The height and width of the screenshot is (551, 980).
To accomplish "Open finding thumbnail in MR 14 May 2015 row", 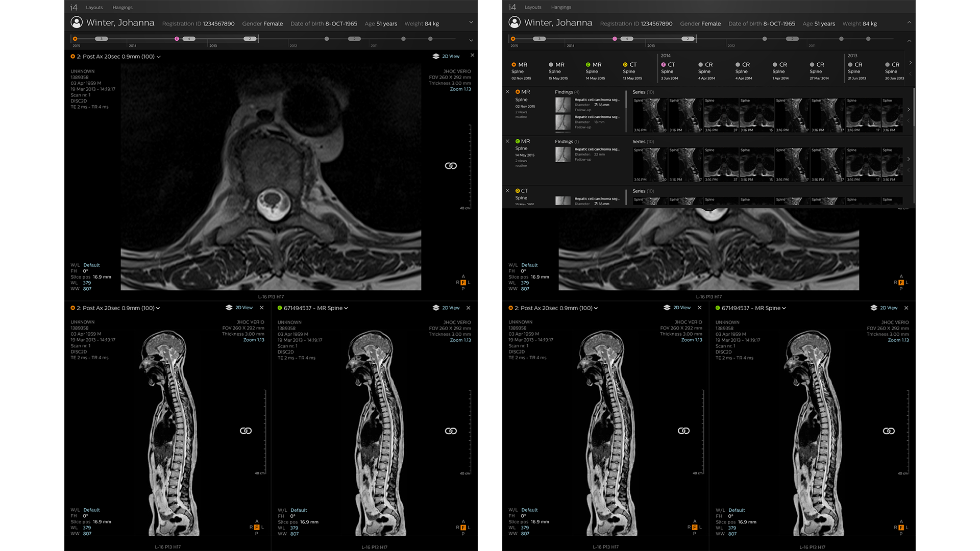I will pos(563,154).
